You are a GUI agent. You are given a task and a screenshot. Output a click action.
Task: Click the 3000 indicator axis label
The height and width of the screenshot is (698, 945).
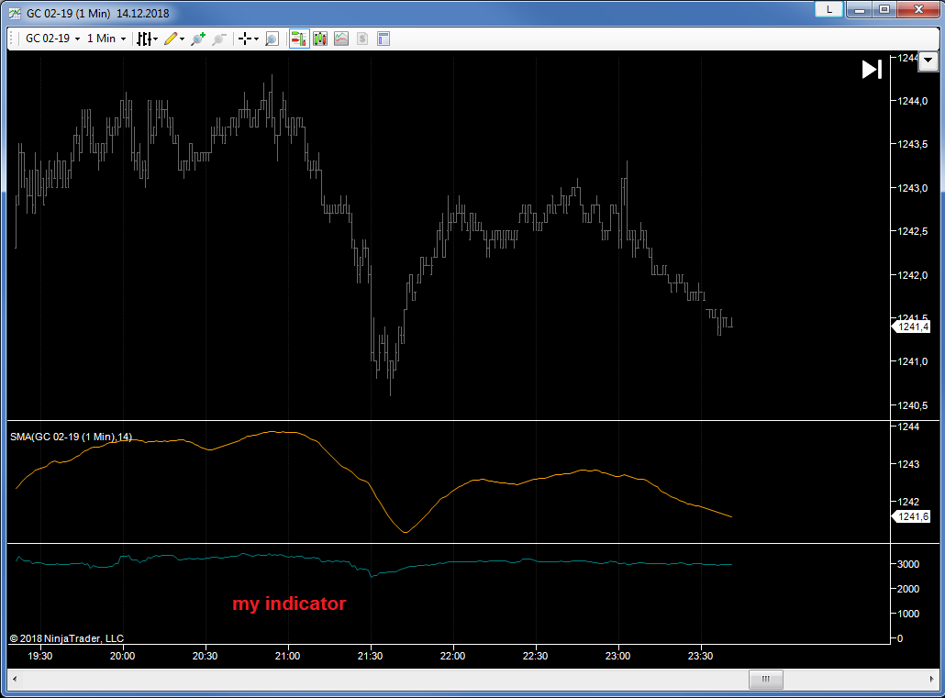(x=908, y=564)
